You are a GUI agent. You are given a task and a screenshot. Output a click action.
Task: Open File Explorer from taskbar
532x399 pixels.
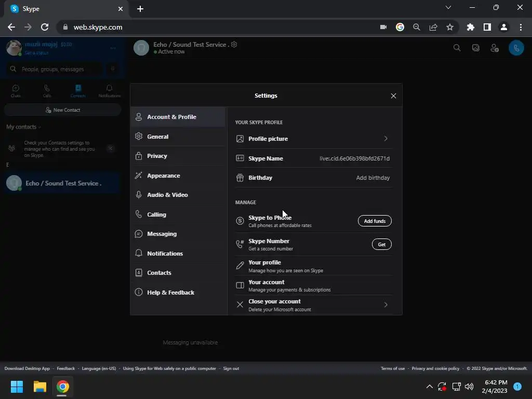(x=39, y=387)
